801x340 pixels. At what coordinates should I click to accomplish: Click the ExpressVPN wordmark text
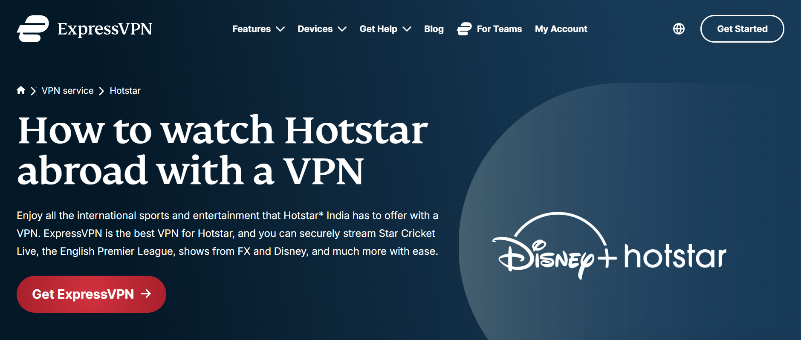coord(105,29)
